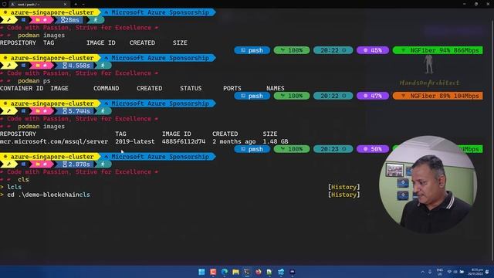Image resolution: width=494 pixels, height=278 pixels.
Task: Switch input language via ENG US
Action: pyautogui.click(x=440, y=272)
